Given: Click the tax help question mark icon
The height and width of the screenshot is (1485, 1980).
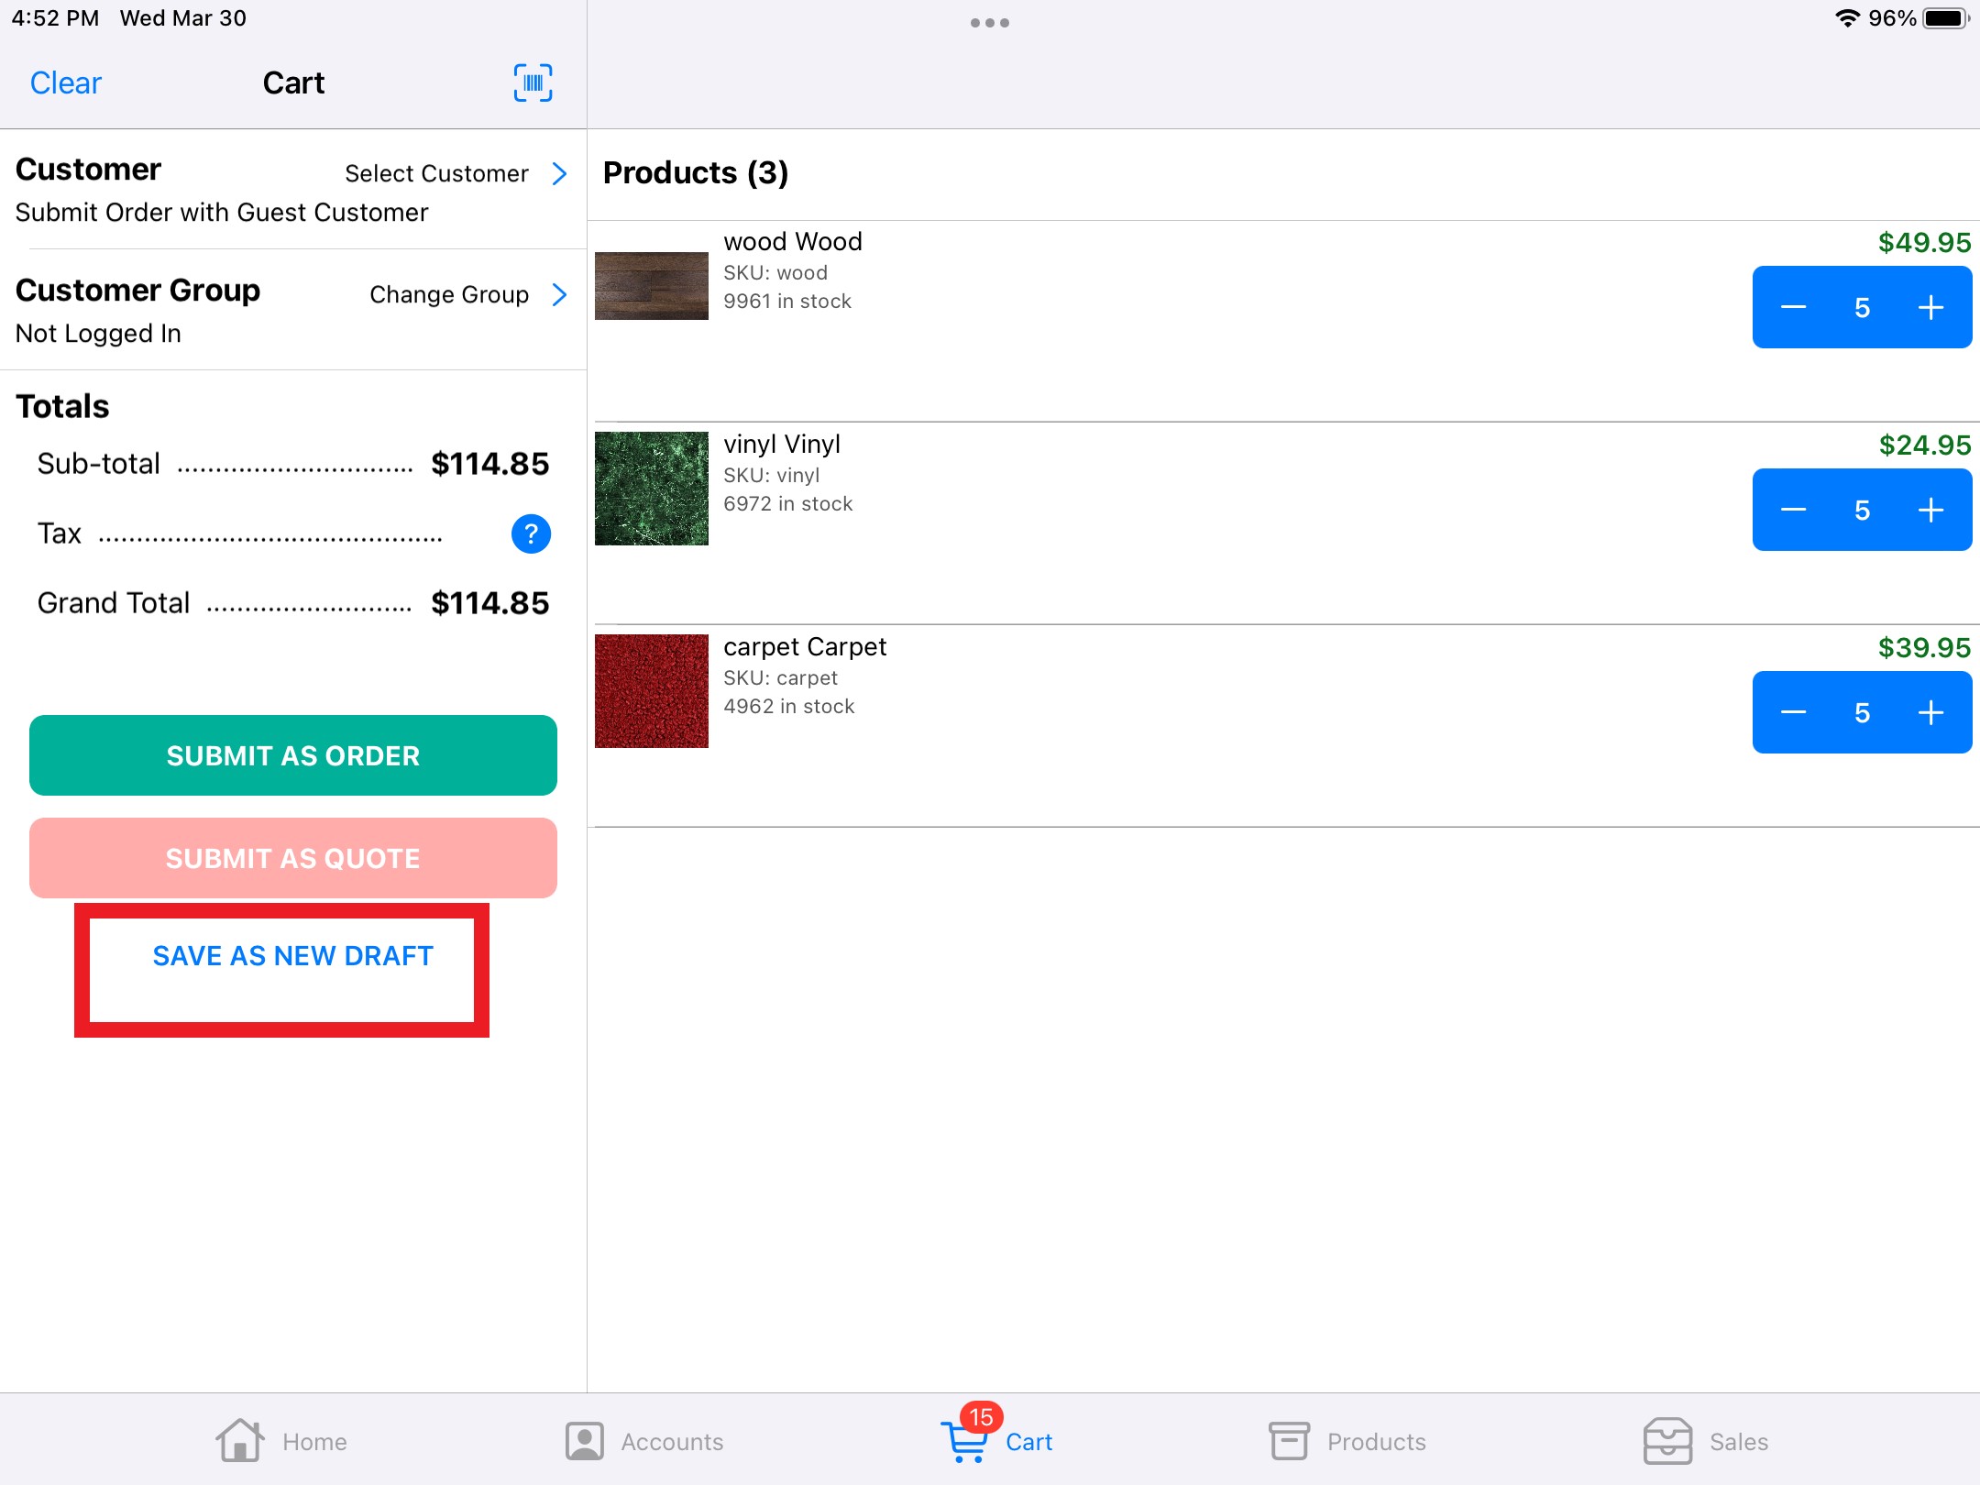Looking at the screenshot, I should tap(531, 533).
